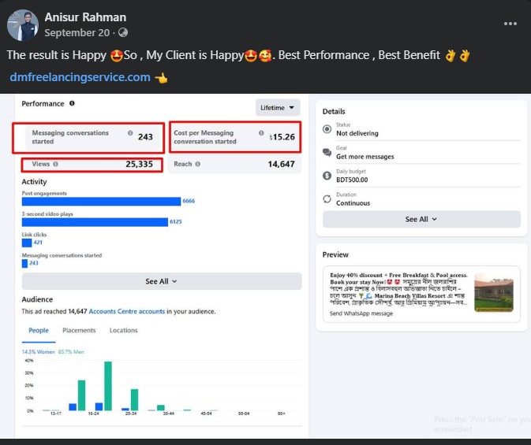Click info icon for Cost per Messaging conversation
The image size is (531, 445).
(x=261, y=133)
